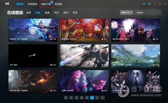Minimize the wallpaper app window
168x103 pixels.
(155, 4)
